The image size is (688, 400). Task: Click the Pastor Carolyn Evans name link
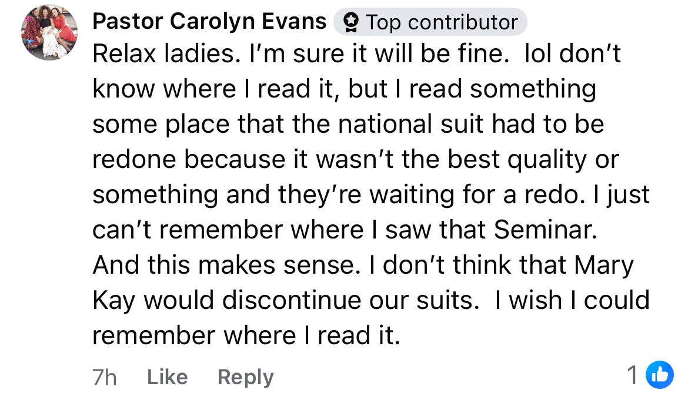(209, 21)
